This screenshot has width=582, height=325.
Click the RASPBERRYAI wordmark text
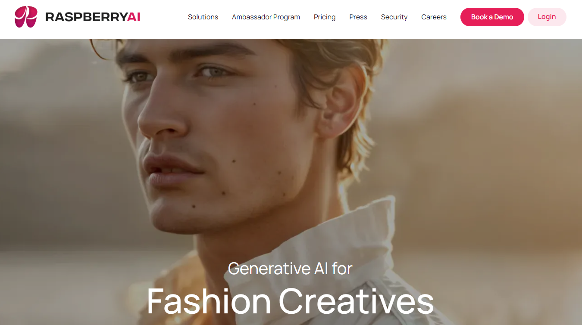(93, 17)
